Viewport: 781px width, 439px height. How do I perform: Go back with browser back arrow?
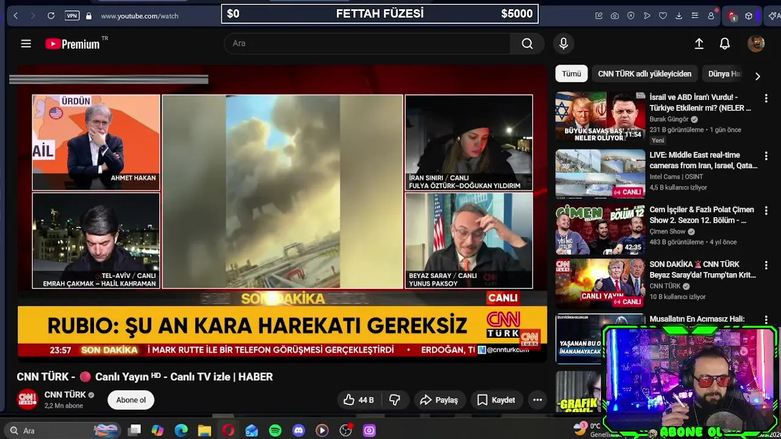point(16,16)
